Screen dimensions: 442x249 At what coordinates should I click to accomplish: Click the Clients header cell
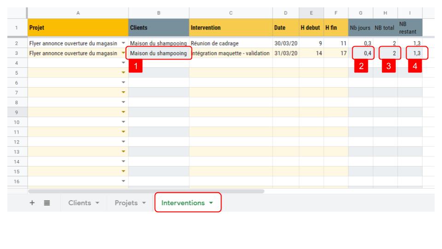pyautogui.click(x=159, y=28)
